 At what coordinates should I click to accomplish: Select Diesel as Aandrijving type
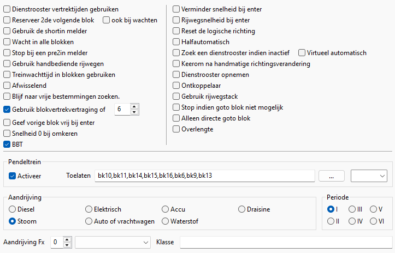13,209
